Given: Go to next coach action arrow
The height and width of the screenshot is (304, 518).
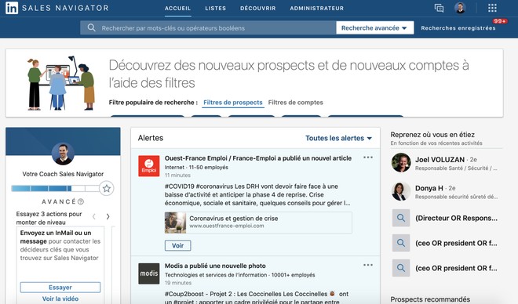Looking at the screenshot, I should click(x=108, y=216).
